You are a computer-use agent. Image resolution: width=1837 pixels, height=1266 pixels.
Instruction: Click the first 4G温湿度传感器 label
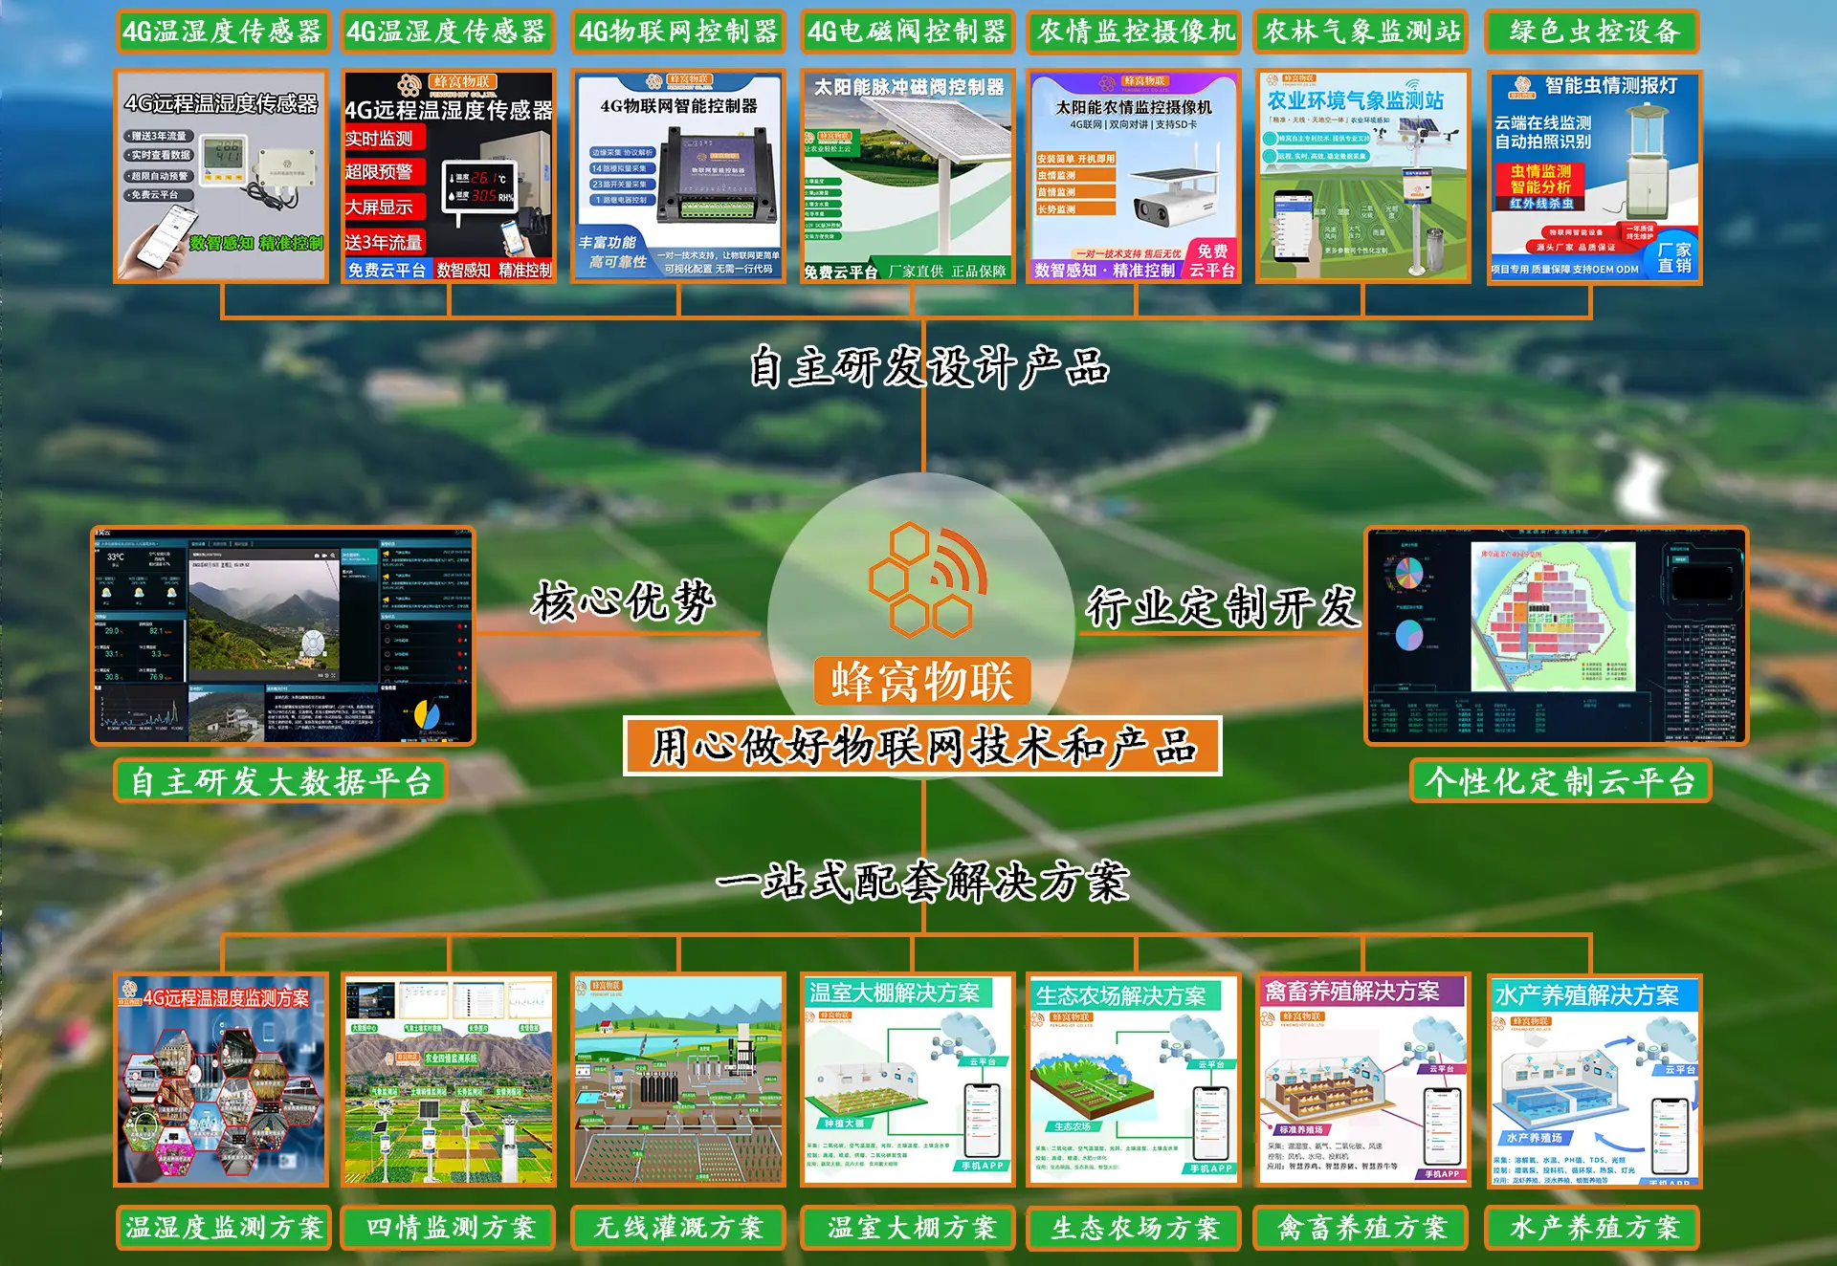pos(222,32)
